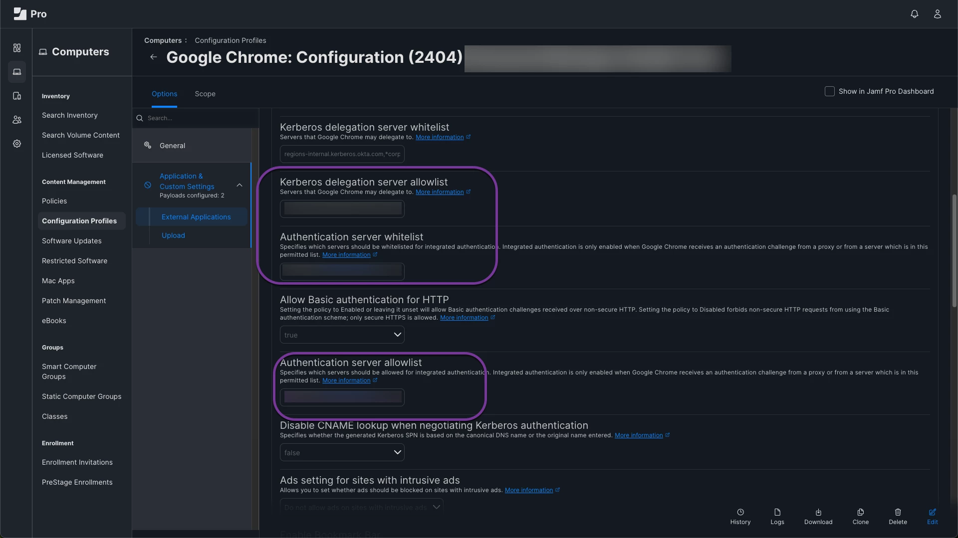Viewport: 958px width, 538px height.
Task: Click Computers breadcrumb link
Action: point(163,40)
